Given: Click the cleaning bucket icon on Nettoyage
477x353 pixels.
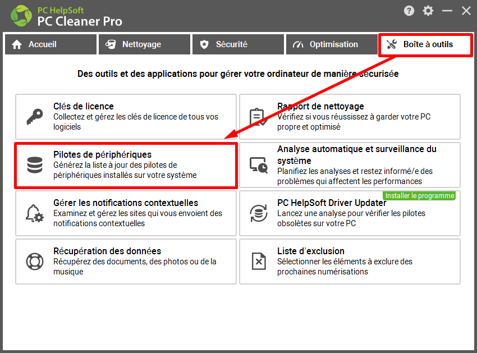Looking at the screenshot, I should pyautogui.click(x=111, y=44).
